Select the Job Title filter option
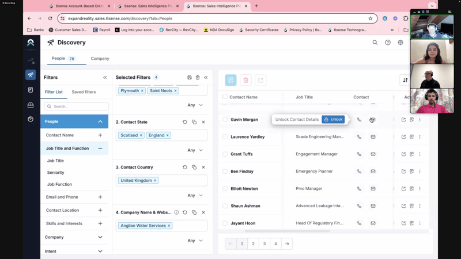This screenshot has width=461, height=259. click(x=55, y=161)
